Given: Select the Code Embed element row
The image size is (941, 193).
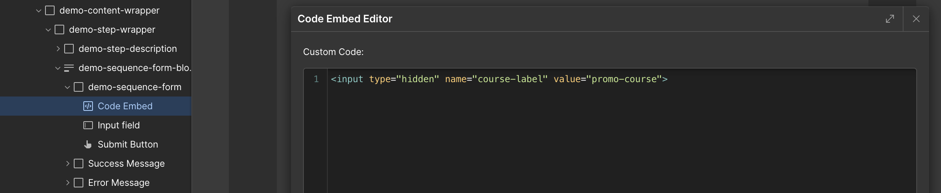Looking at the screenshot, I should [96, 106].
